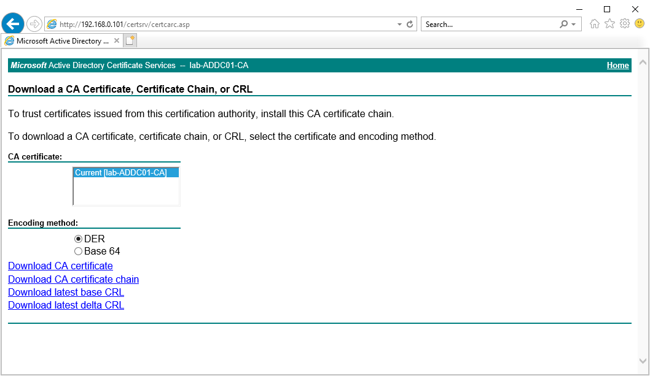The width and height of the screenshot is (650, 376).
Task: Open the search provider dropdown arrow
Action: [574, 25]
